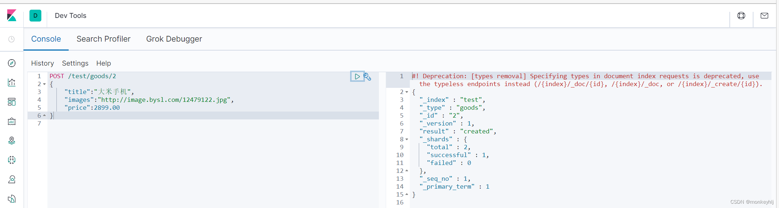This screenshot has height=208, width=779.
Task: Click the Kibana logo icon
Action: [x=12, y=15]
